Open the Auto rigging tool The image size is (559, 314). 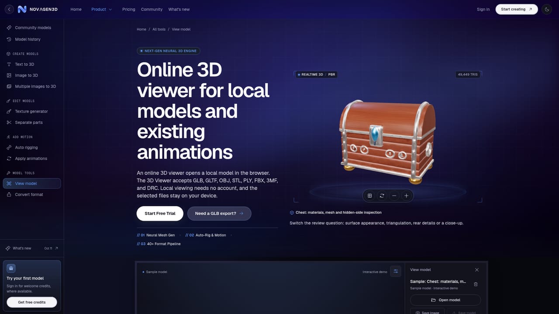click(x=32, y=147)
